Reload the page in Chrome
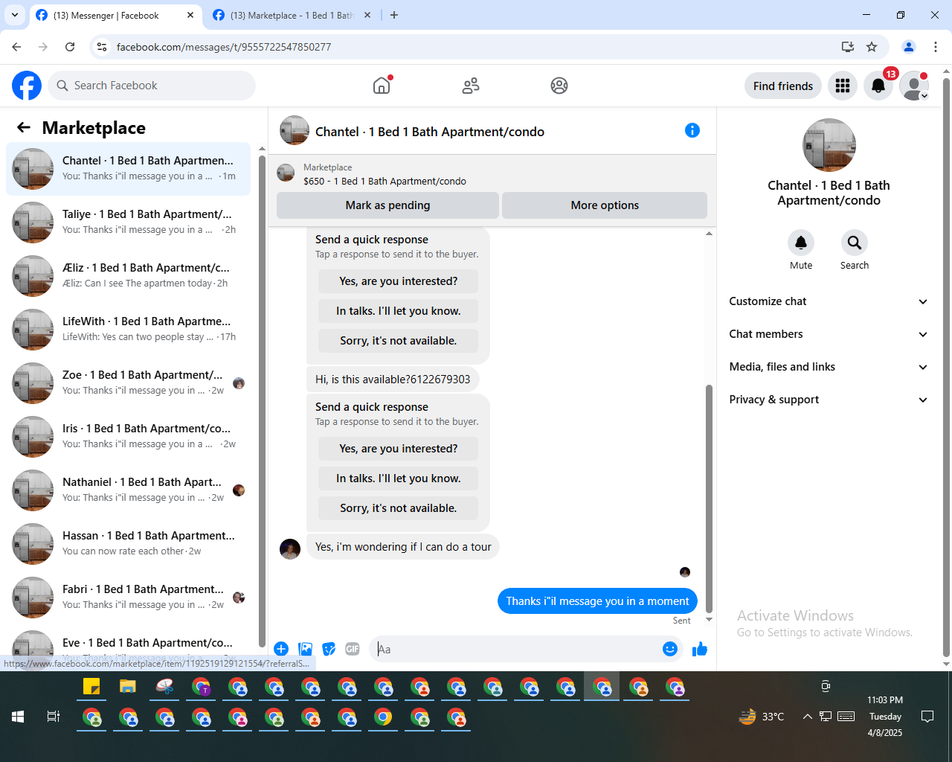952x762 pixels. 70,47
